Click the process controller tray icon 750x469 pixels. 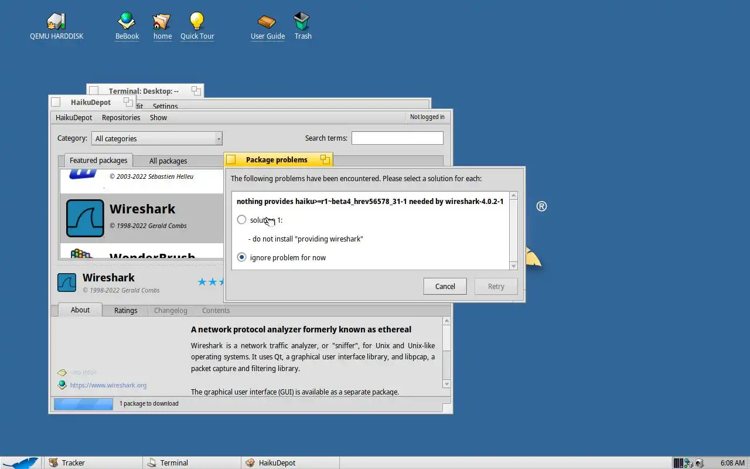[678, 463]
